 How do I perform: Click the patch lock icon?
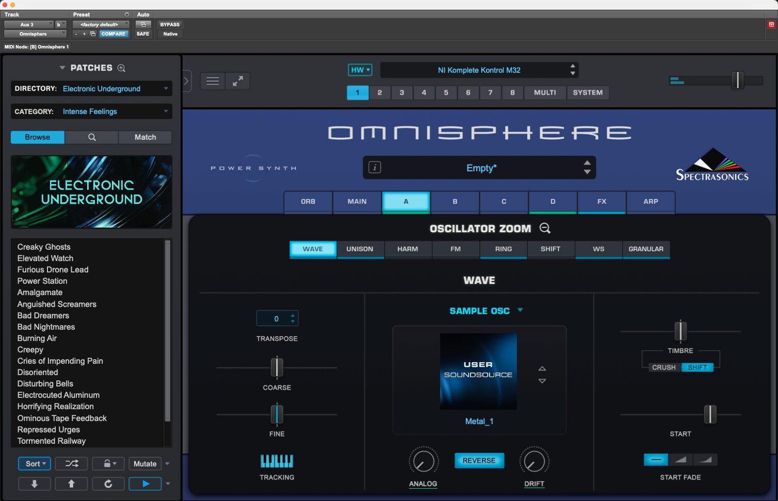pos(107,463)
